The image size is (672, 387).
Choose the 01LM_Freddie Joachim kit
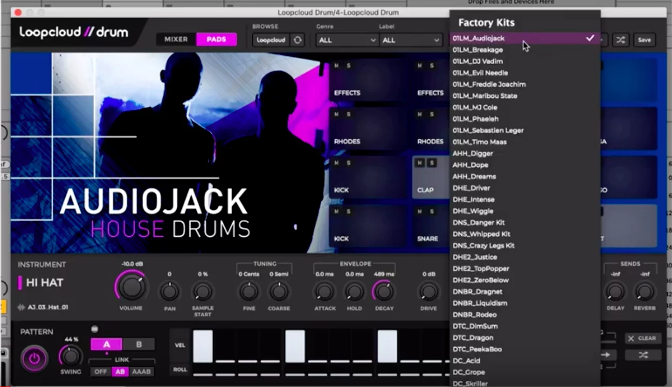(x=525, y=84)
